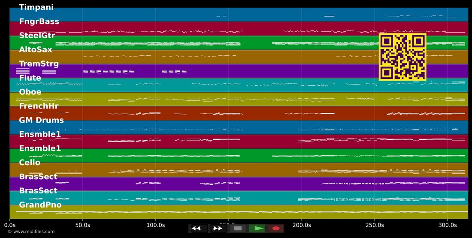Select the Ensmble1 label directly below GM Drums
Viewport: 472px width, 238px height.
coord(40,134)
